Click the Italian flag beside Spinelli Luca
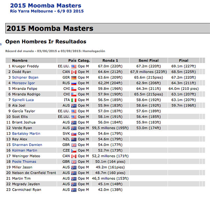 (x=73, y=100)
